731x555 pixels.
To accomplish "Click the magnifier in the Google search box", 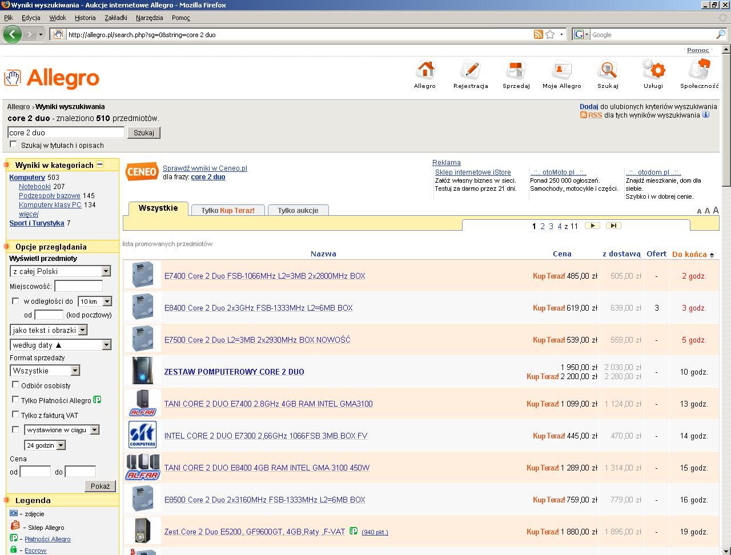I will click(x=721, y=34).
